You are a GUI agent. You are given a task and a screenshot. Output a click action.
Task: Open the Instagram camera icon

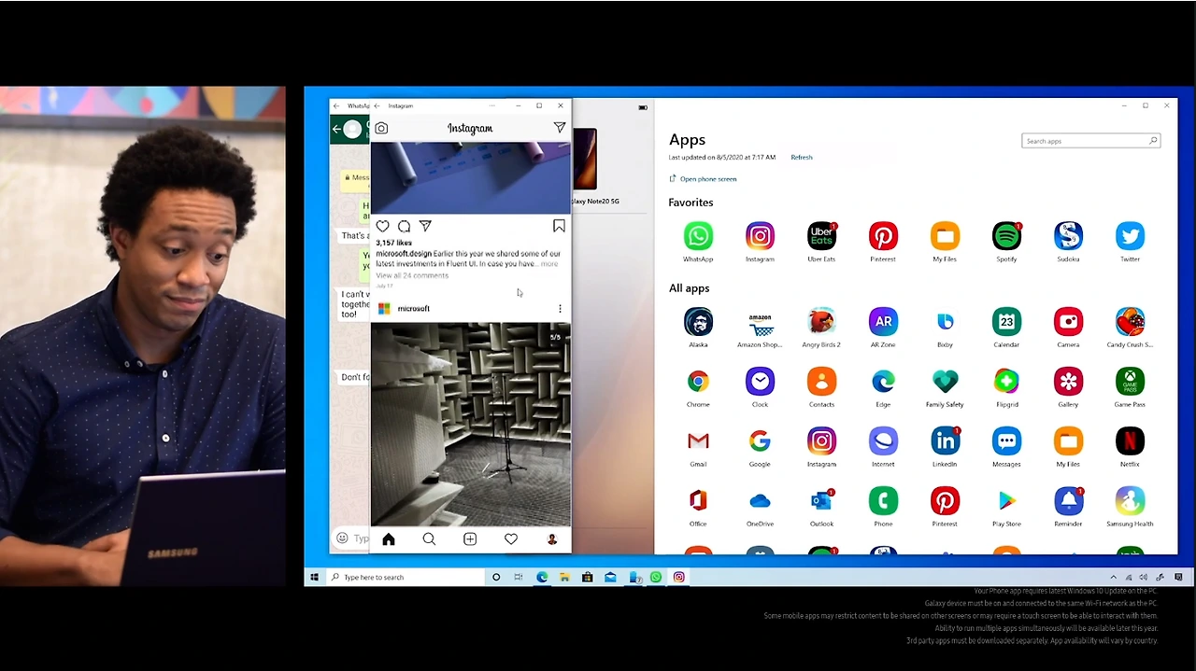coord(381,128)
